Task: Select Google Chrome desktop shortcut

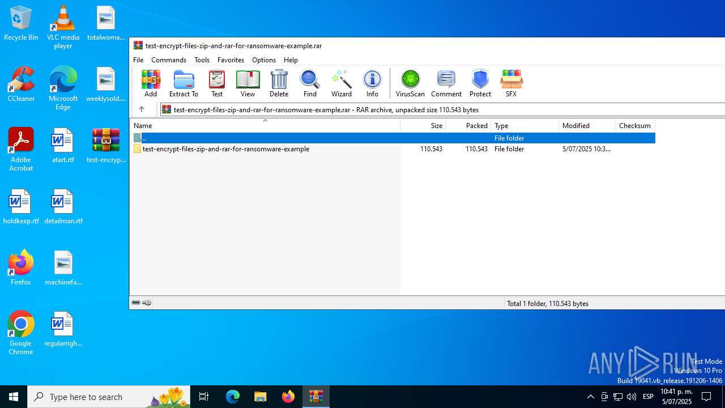Action: [x=21, y=333]
